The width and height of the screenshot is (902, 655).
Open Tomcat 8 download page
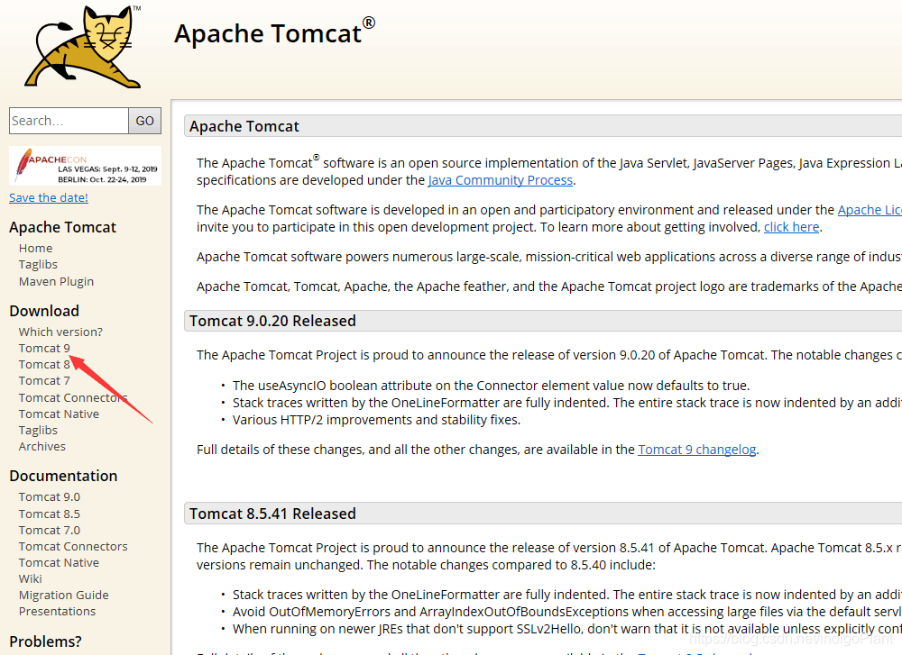coord(44,364)
